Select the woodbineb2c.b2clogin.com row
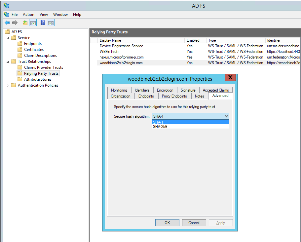The height and width of the screenshot is (242, 301). [x=199, y=62]
